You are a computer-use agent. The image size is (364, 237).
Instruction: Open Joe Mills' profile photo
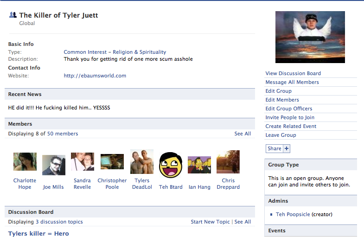(x=54, y=165)
